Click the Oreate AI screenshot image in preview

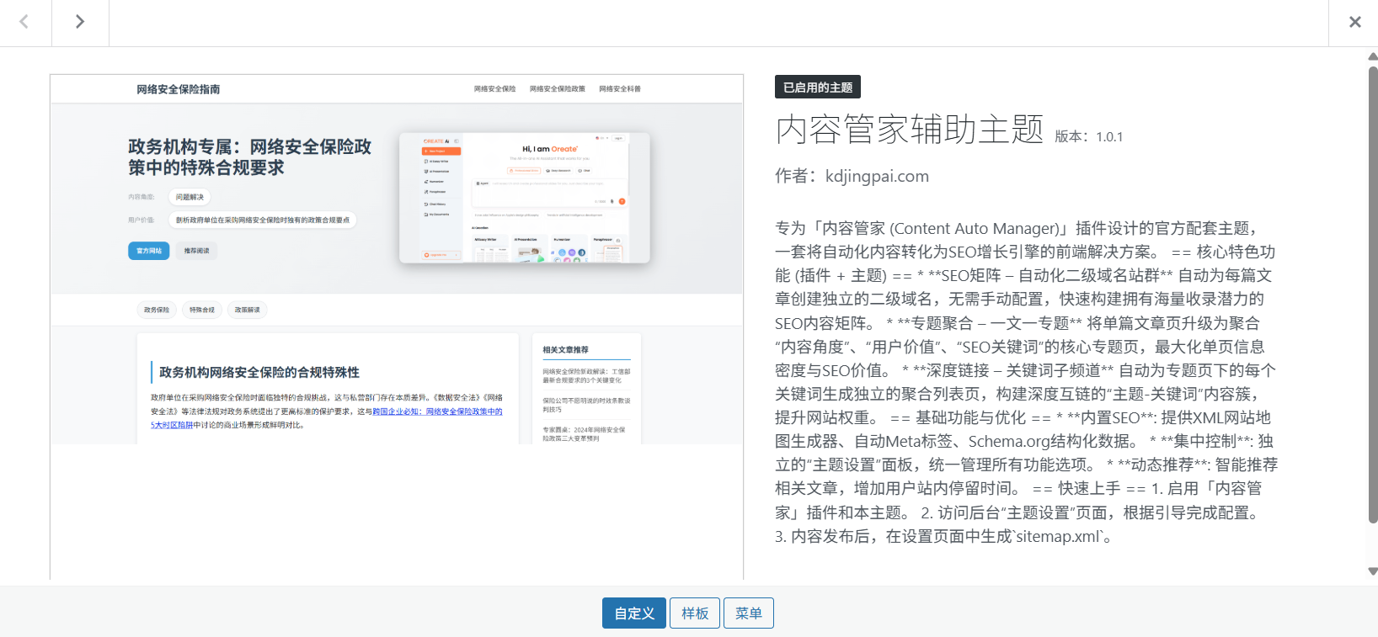(524, 198)
